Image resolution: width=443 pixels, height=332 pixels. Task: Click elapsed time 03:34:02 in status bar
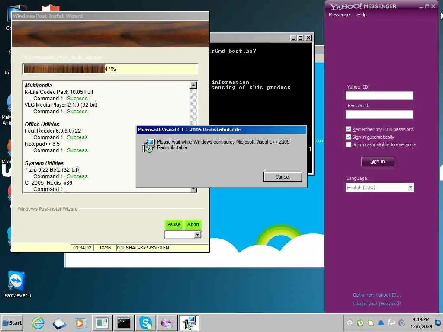(82, 248)
